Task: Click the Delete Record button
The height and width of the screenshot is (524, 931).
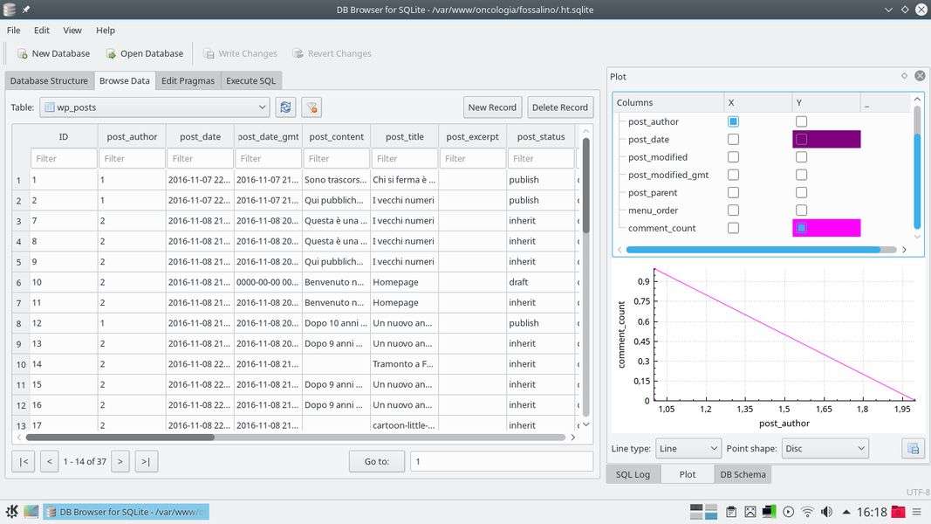Action: tap(559, 107)
